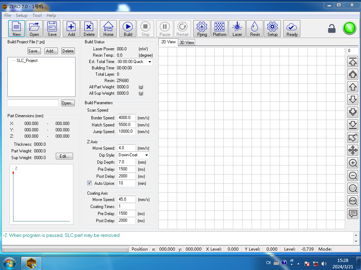
Task: Click the project file path input field
Action: (x=33, y=103)
